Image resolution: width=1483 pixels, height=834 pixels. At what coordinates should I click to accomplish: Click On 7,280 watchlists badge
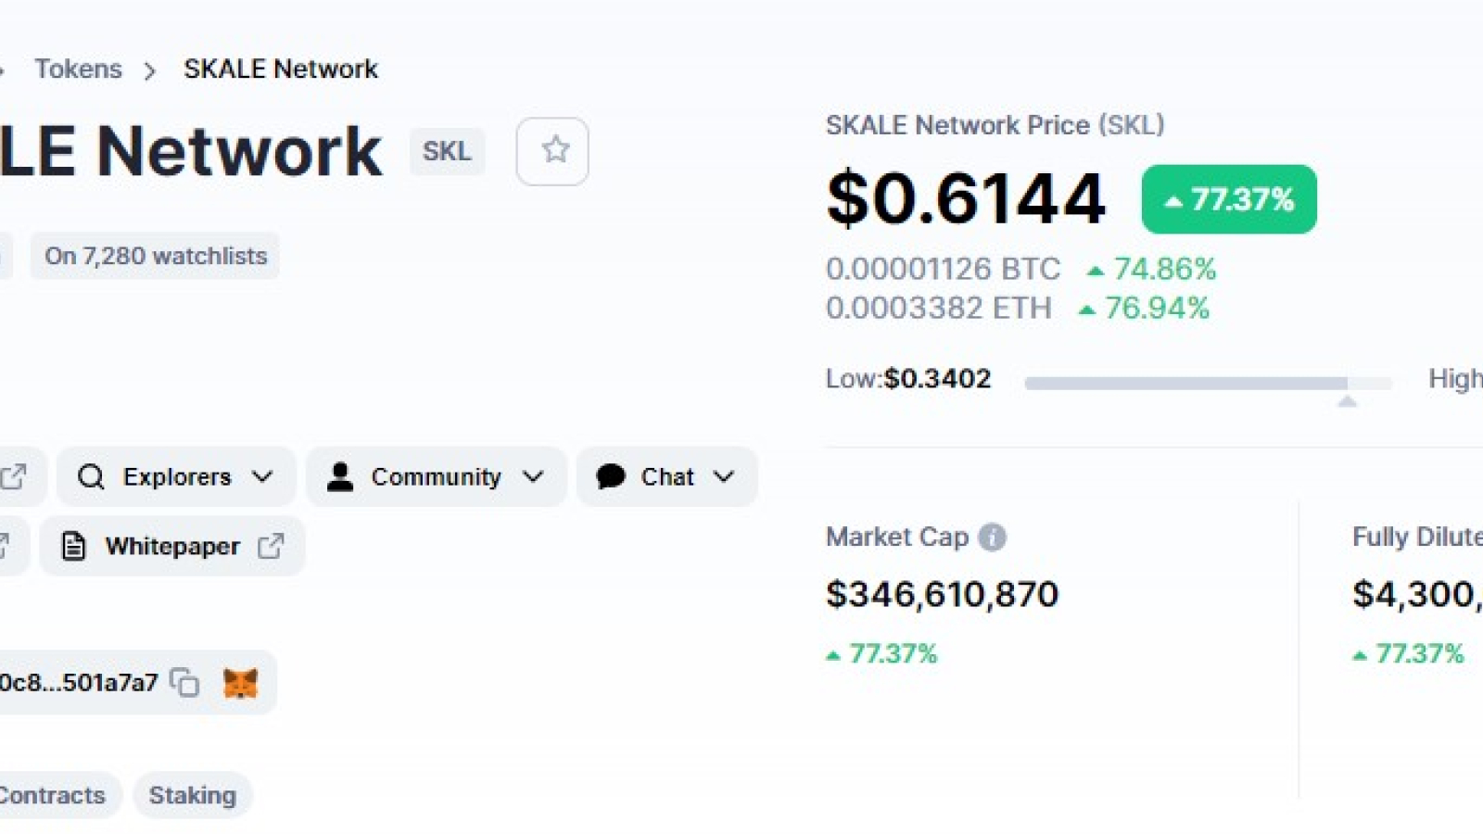click(155, 256)
